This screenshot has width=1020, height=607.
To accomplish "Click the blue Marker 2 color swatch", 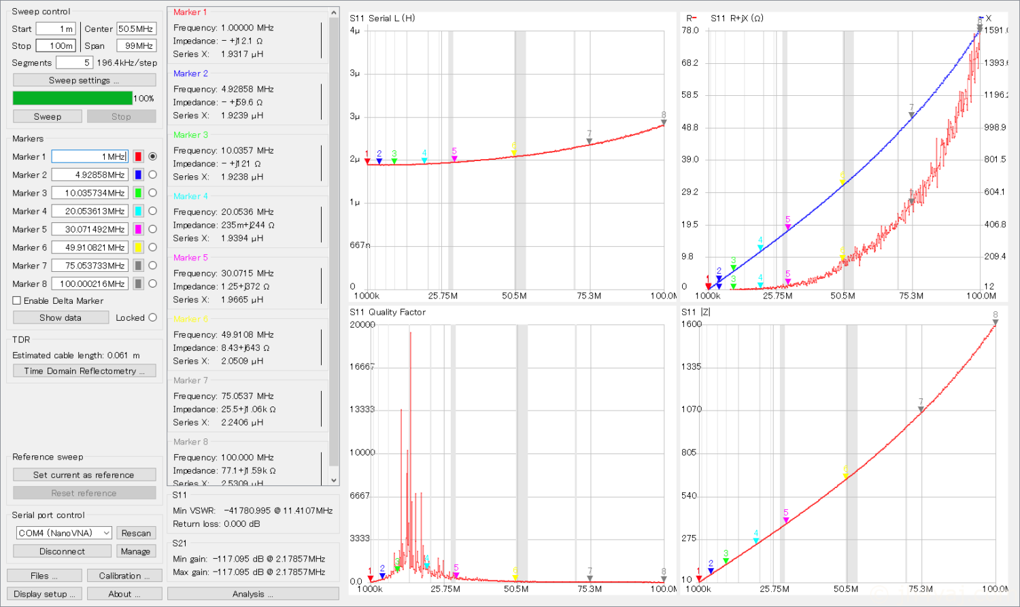I will pos(138,175).
